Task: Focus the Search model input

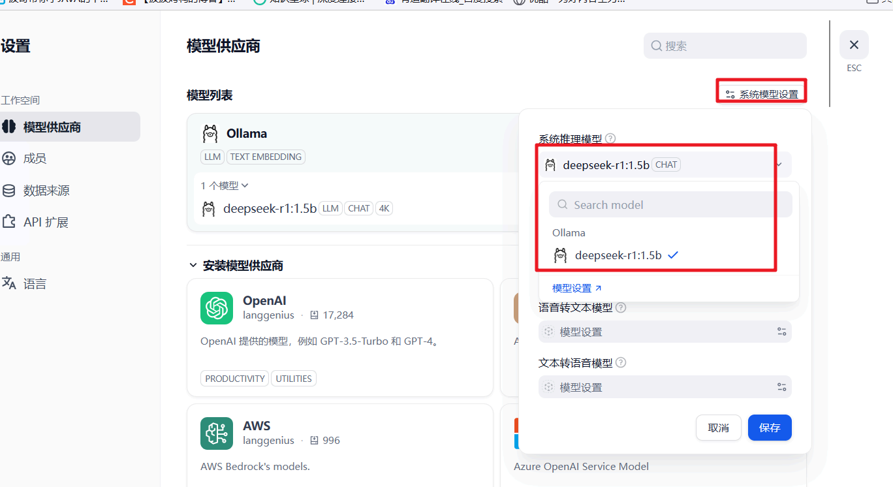Action: [x=670, y=204]
